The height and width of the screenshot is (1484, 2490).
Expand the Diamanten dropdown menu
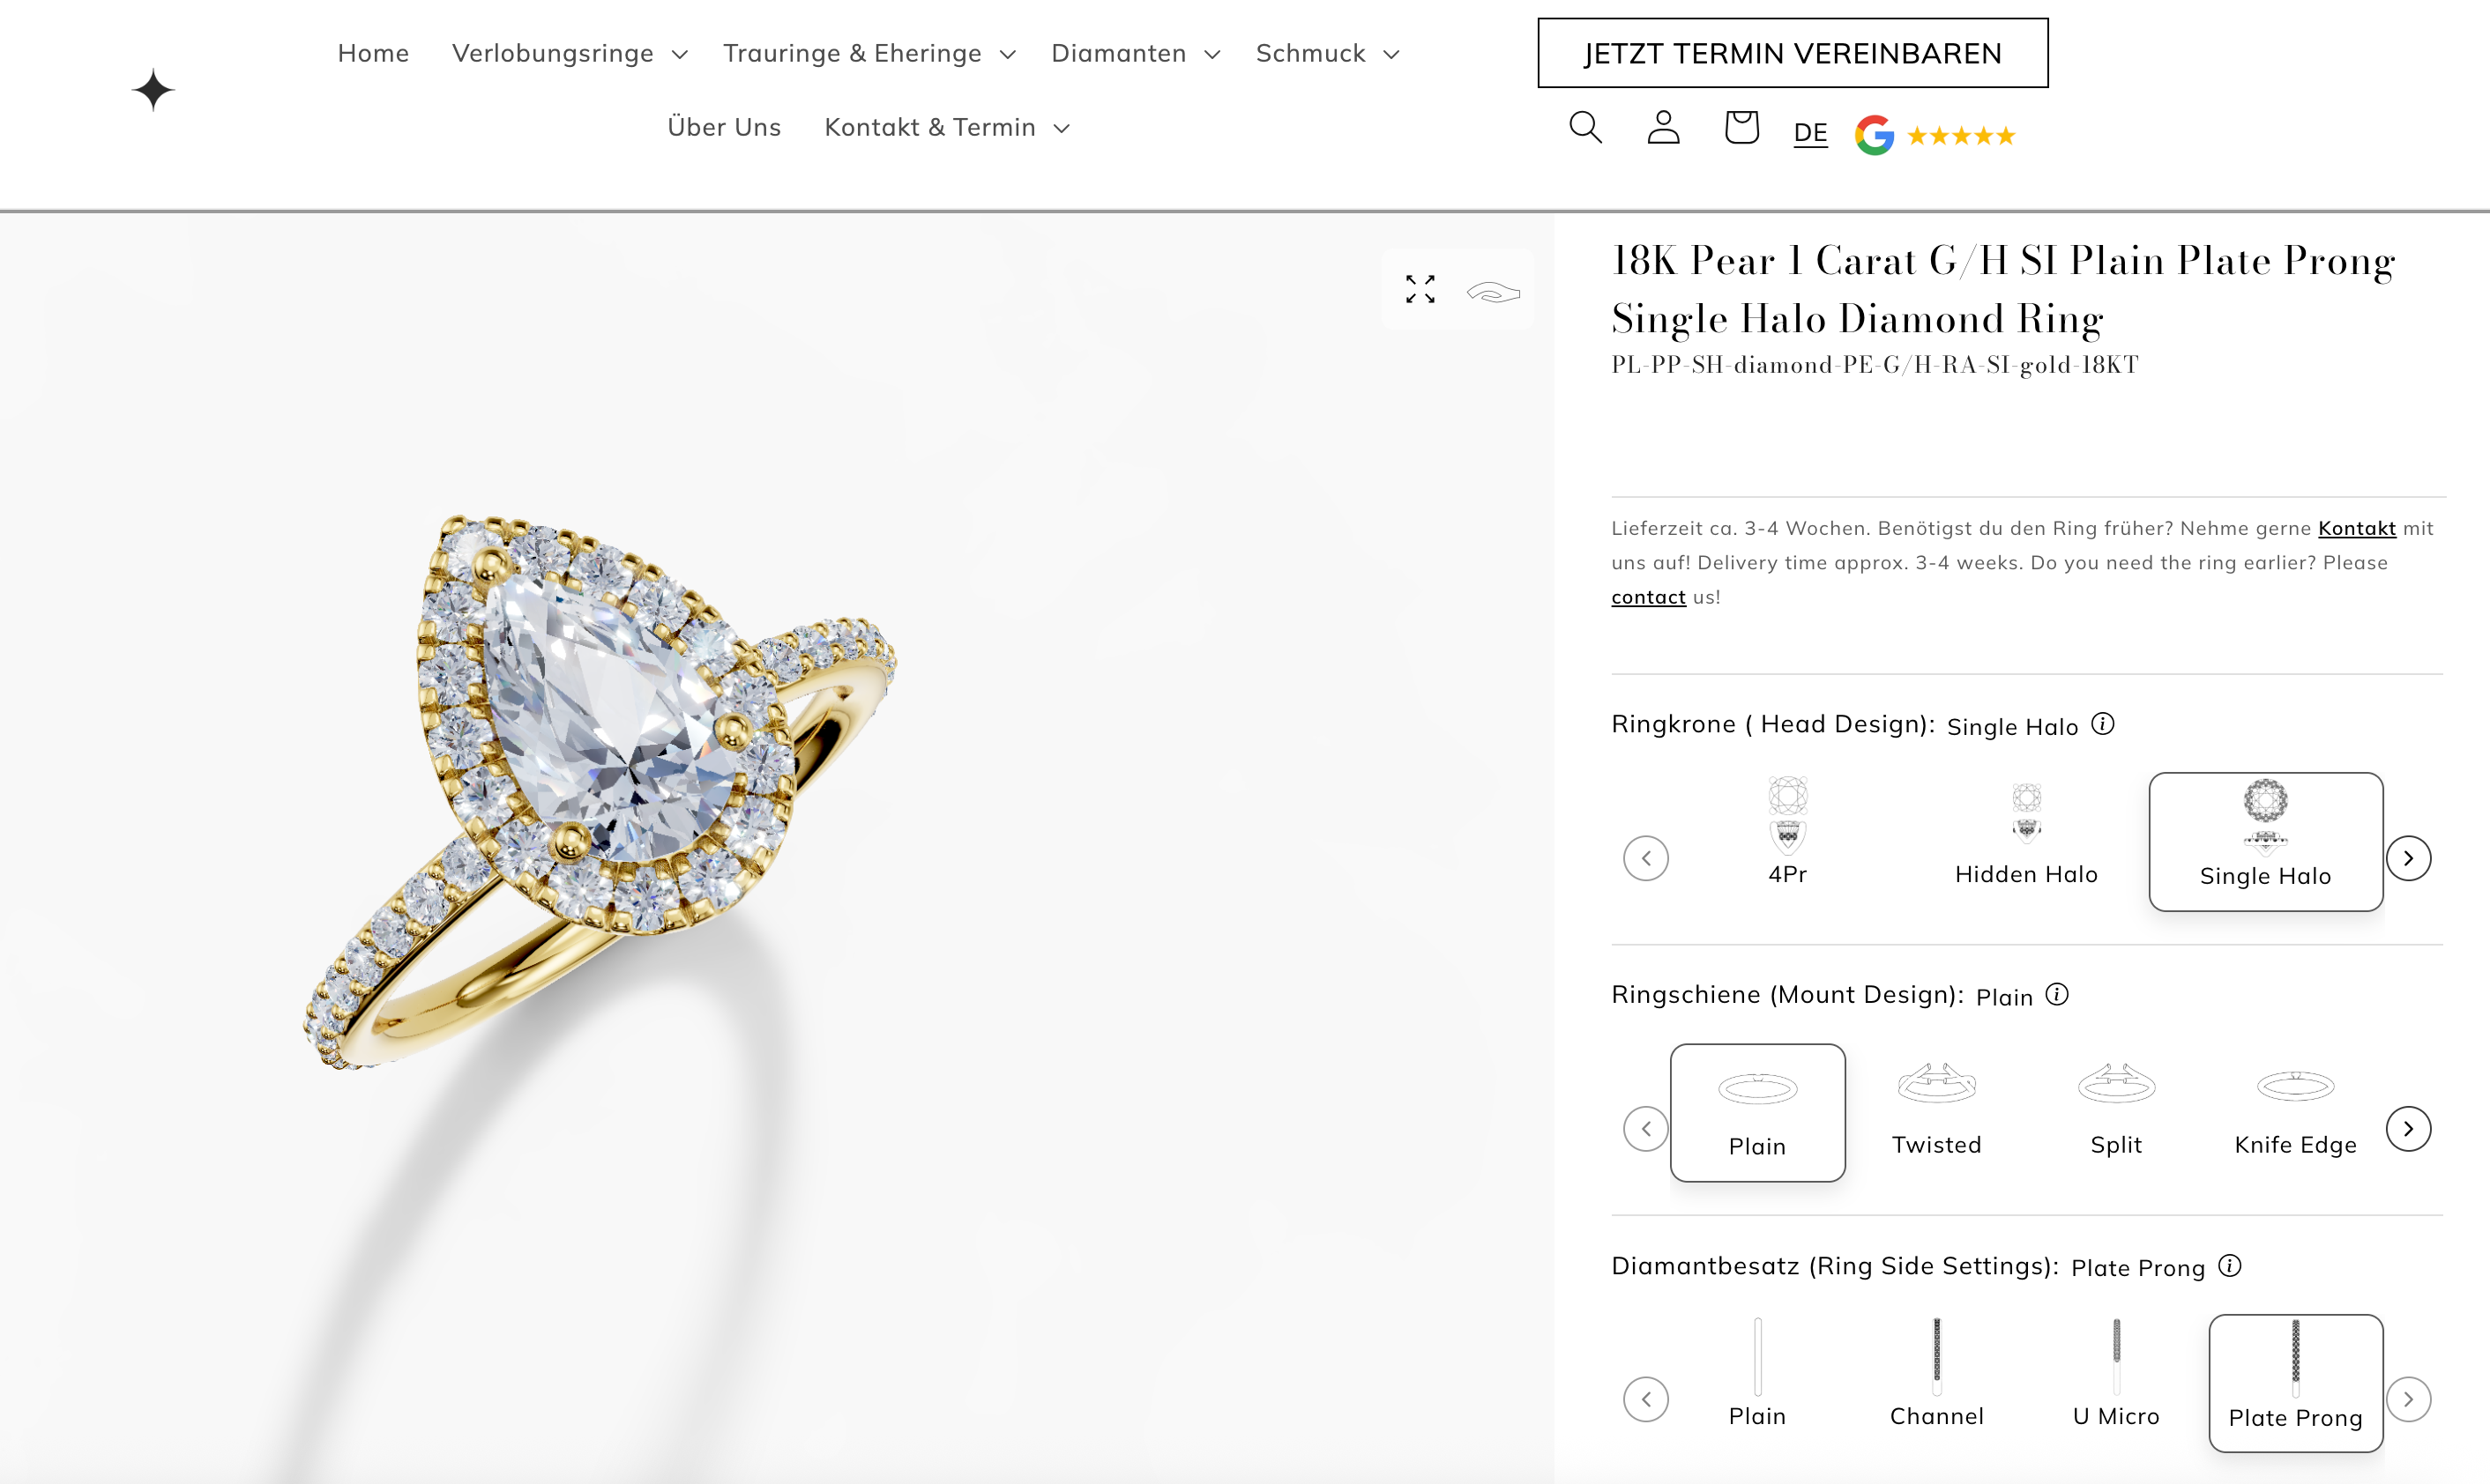(1136, 53)
